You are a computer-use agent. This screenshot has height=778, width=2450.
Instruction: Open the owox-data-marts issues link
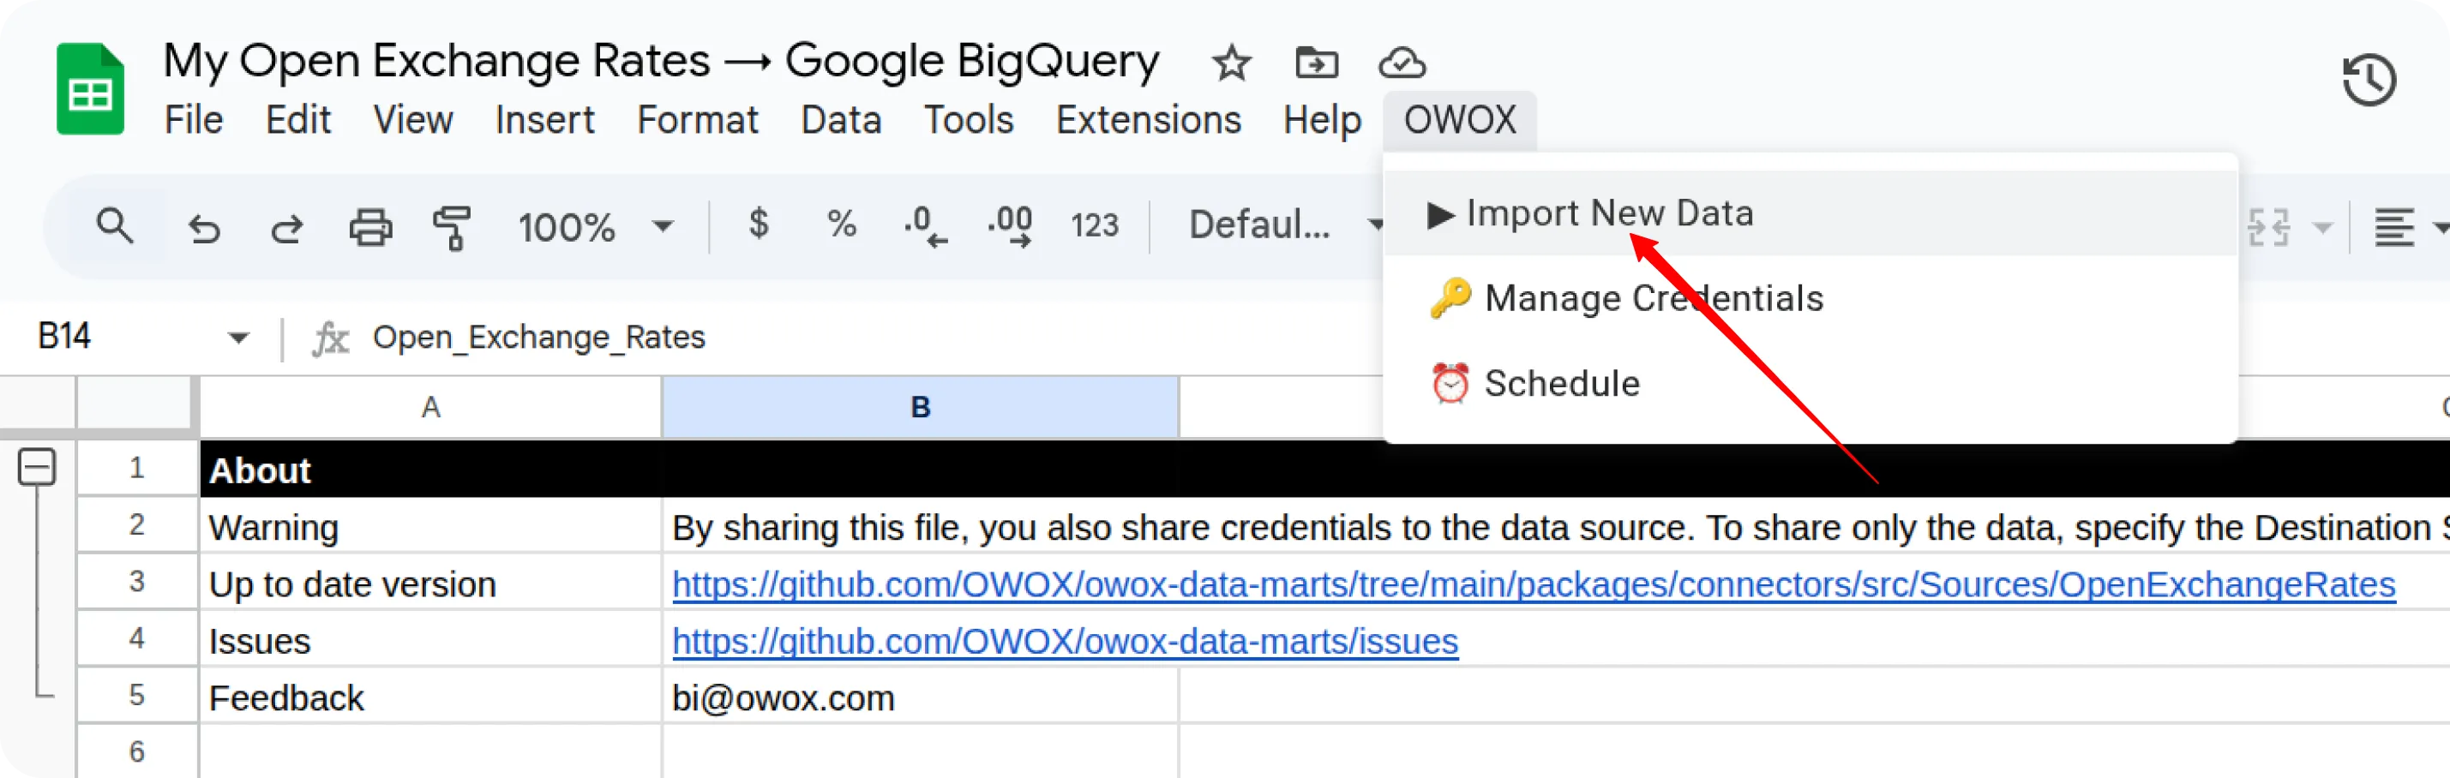1064,641
